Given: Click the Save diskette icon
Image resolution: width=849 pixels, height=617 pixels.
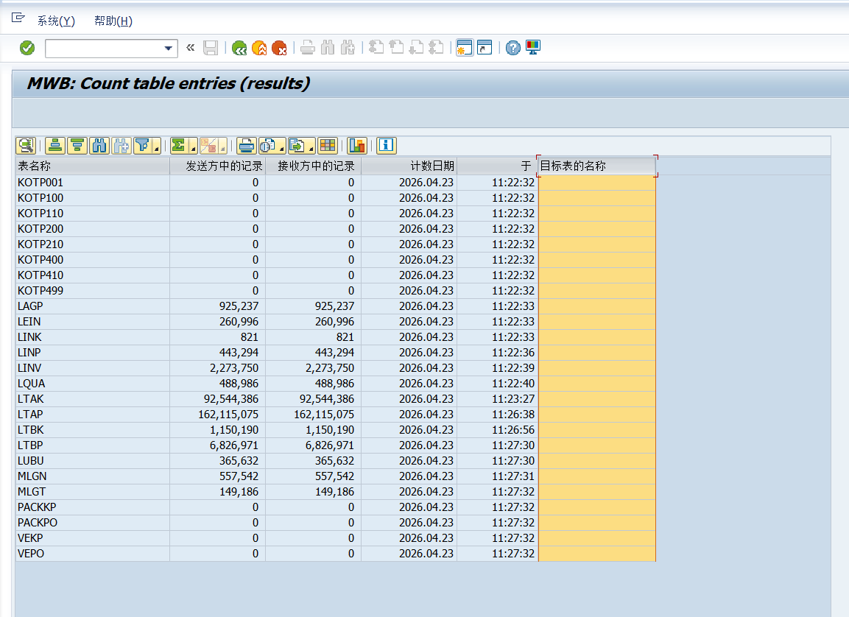Looking at the screenshot, I should pos(211,48).
